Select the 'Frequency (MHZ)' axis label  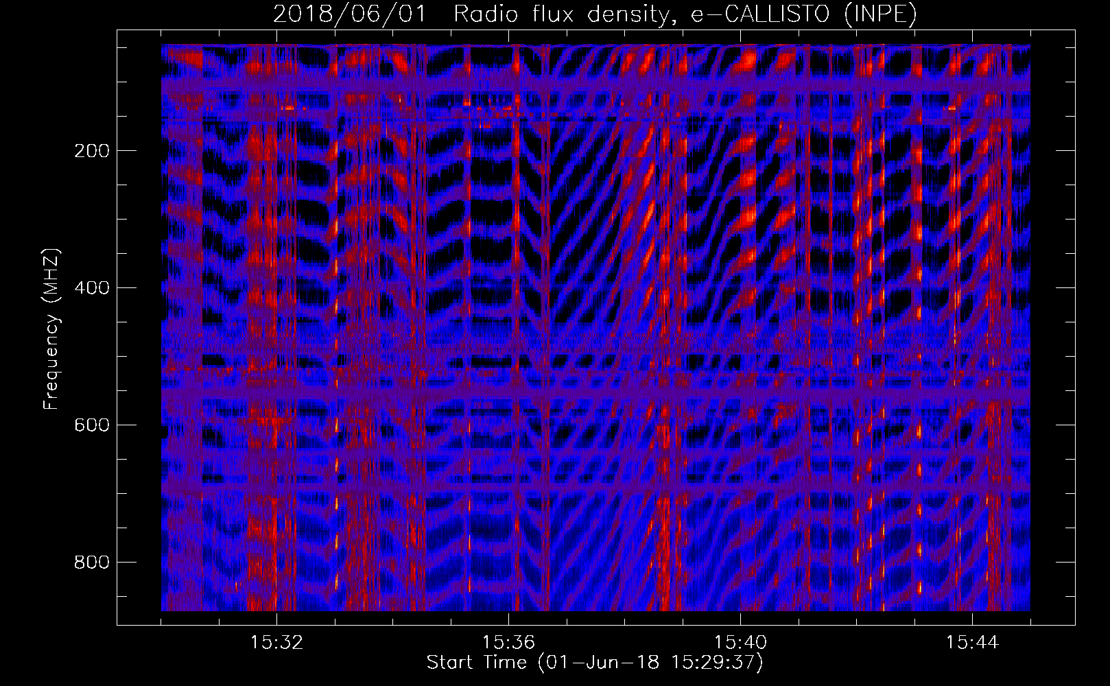[51, 329]
